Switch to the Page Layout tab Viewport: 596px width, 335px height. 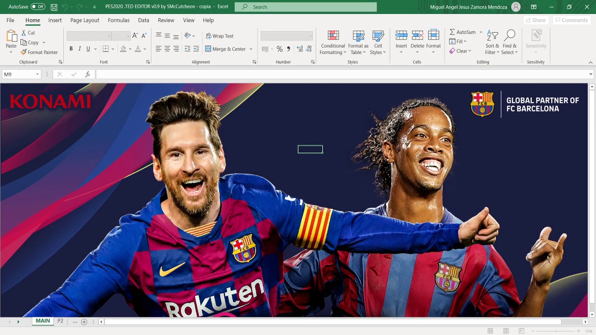coord(85,20)
